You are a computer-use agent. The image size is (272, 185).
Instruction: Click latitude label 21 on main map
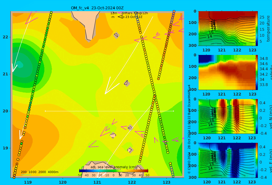click(x=5, y=74)
